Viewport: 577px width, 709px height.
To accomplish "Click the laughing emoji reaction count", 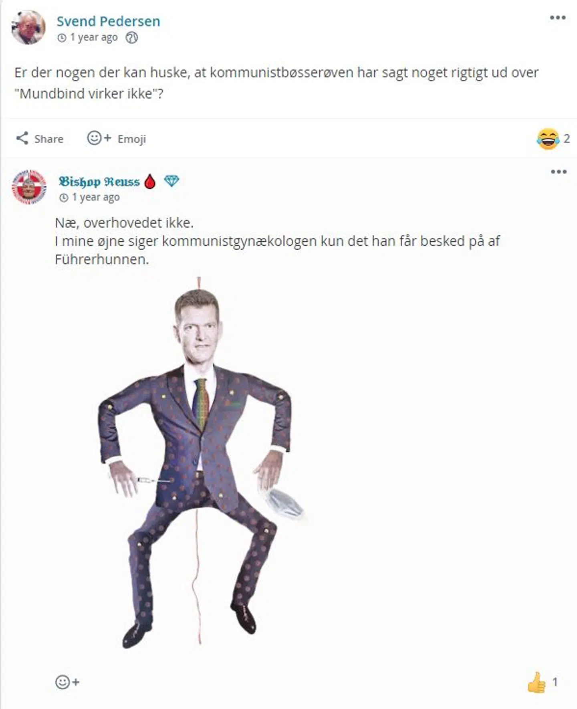I will click(x=553, y=139).
